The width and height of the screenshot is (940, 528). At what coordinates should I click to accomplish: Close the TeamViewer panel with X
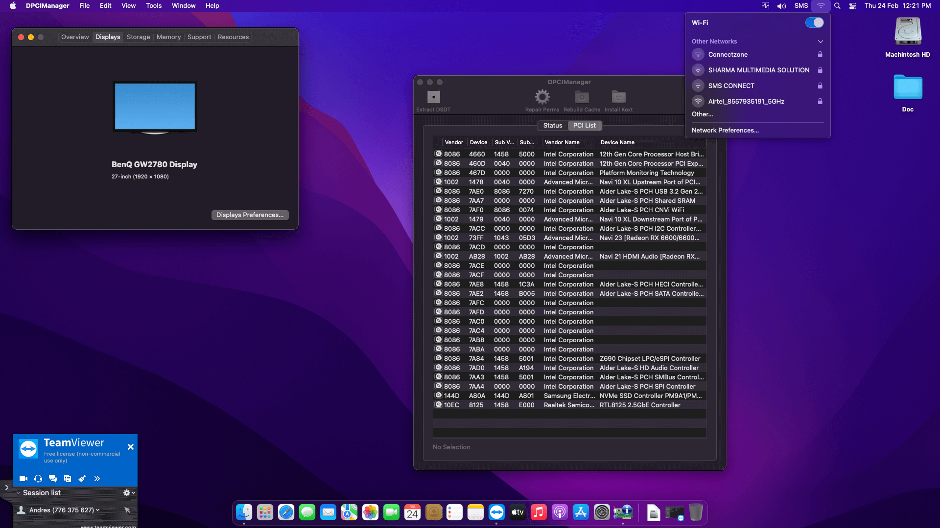click(x=131, y=447)
